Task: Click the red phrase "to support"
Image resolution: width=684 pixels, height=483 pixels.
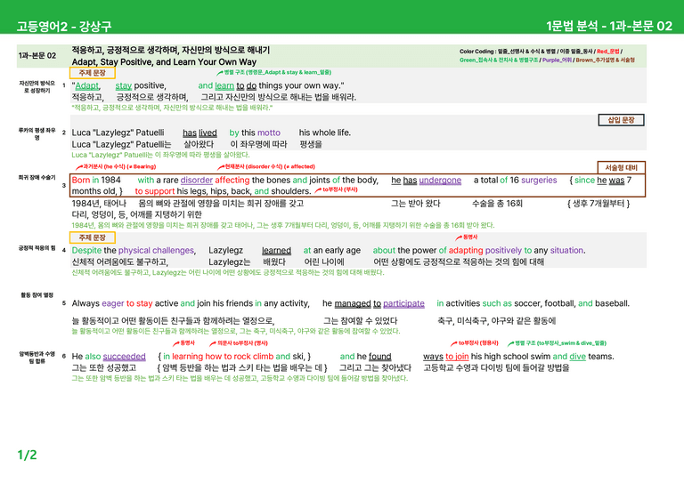Action: click(x=155, y=191)
